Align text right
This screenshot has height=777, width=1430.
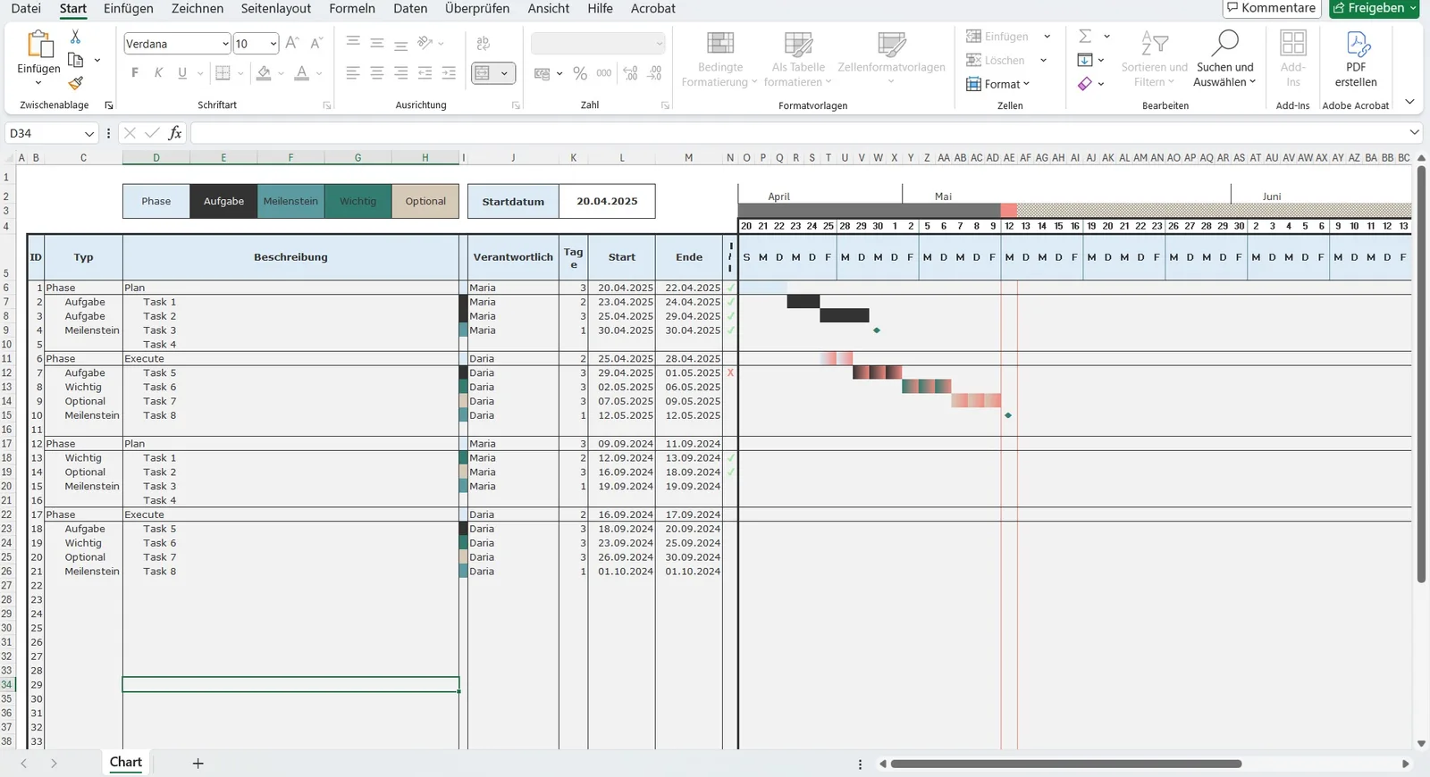401,73
